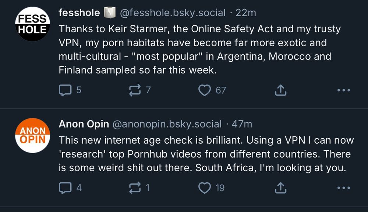Open the Anon Opin profile avatar
This screenshot has width=368, height=212.
pos(32,135)
